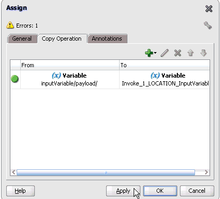The height and width of the screenshot is (199, 220).
Task: Select Invoke_1_LOCATION_InputVariabl text in To cell
Action: pos(165,83)
